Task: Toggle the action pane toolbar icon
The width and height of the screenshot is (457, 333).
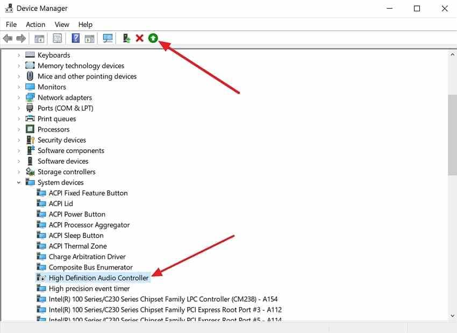Action: (89, 38)
